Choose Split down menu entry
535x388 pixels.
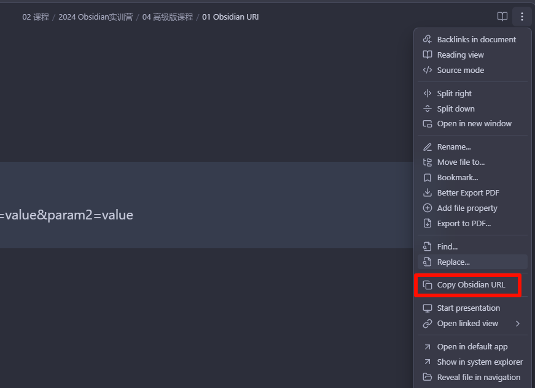(x=472, y=108)
